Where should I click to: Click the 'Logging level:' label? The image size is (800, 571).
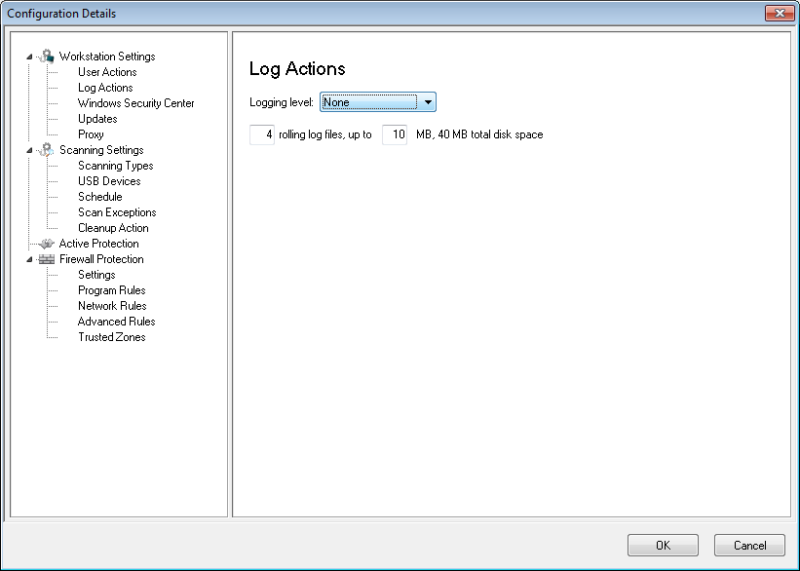point(282,102)
